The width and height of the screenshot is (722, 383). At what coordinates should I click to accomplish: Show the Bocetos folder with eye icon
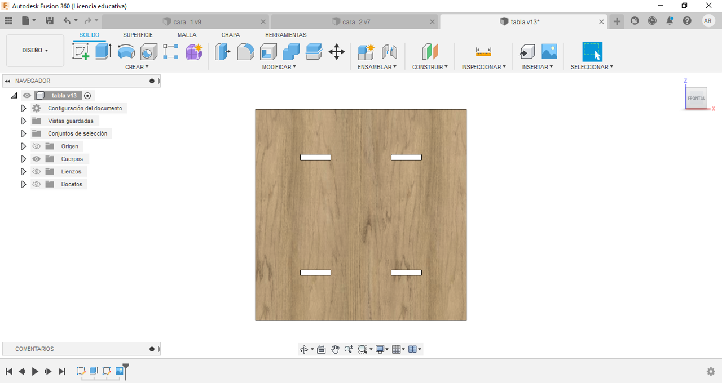point(37,184)
